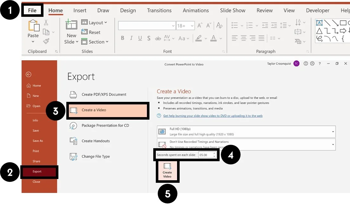Select the Rectangle shape
The height and width of the screenshot is (205, 350).
click(343, 23)
